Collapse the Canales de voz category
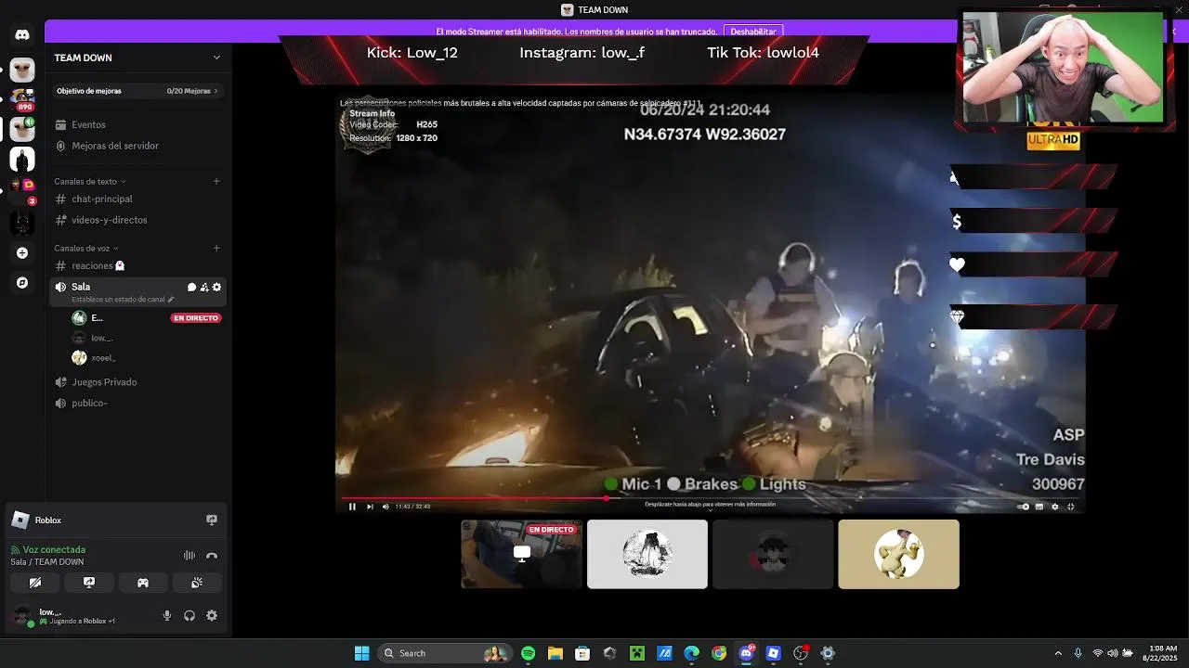 [85, 249]
